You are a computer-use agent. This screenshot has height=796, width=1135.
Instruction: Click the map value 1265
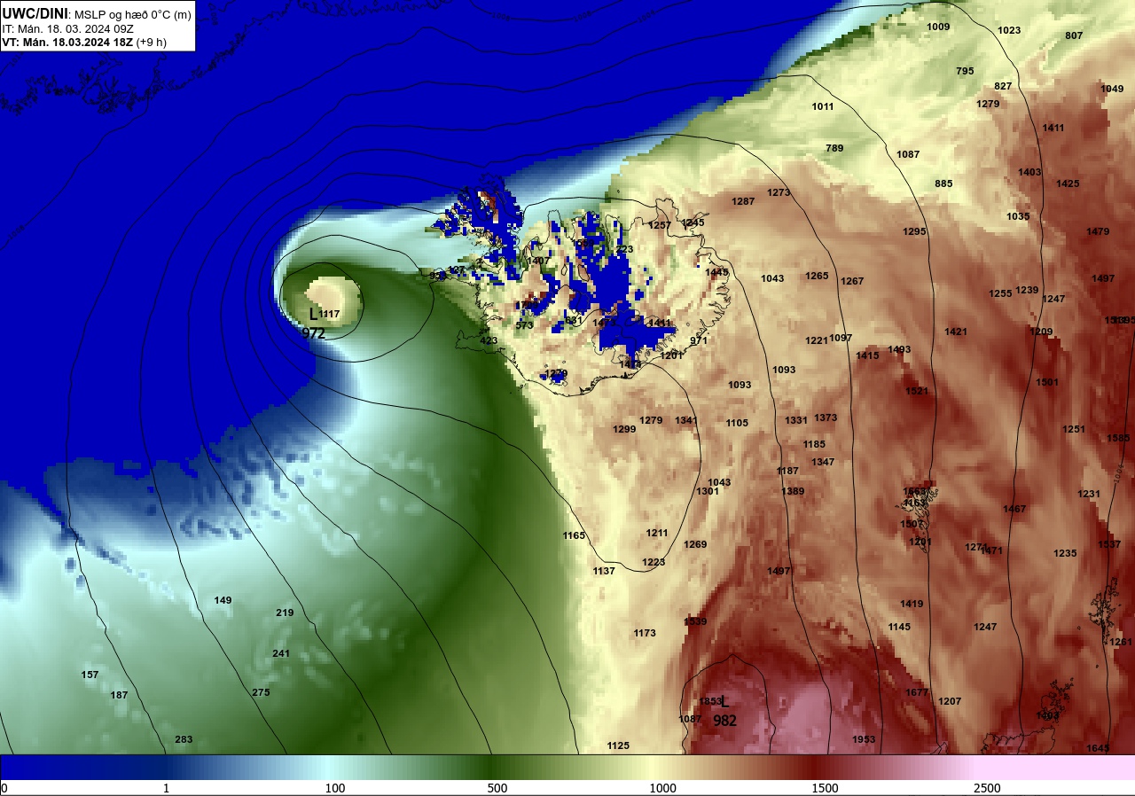(817, 276)
